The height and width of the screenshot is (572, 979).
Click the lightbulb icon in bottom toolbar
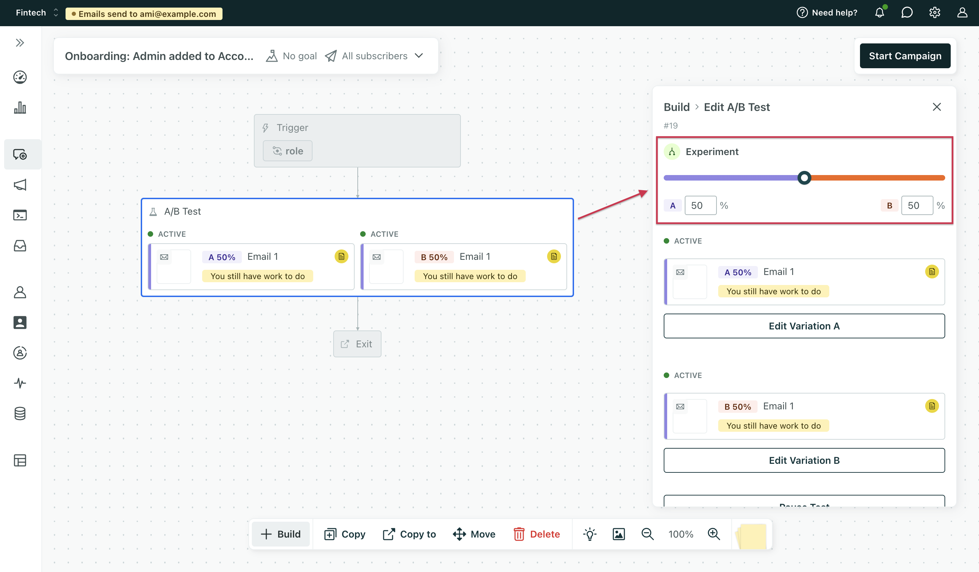(x=589, y=534)
